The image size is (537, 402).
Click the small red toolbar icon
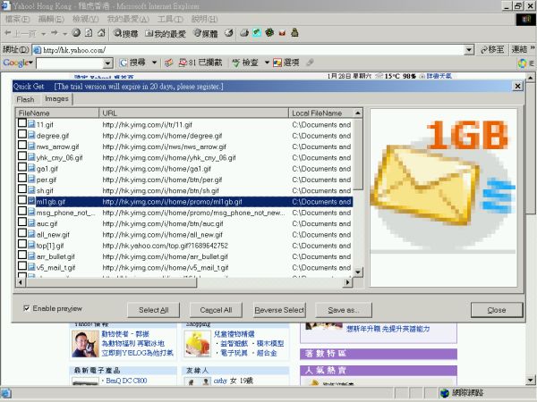[282, 33]
